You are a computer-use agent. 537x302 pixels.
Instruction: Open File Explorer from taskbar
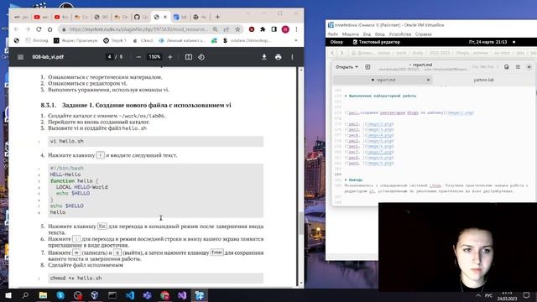pyautogui.click(x=43, y=295)
